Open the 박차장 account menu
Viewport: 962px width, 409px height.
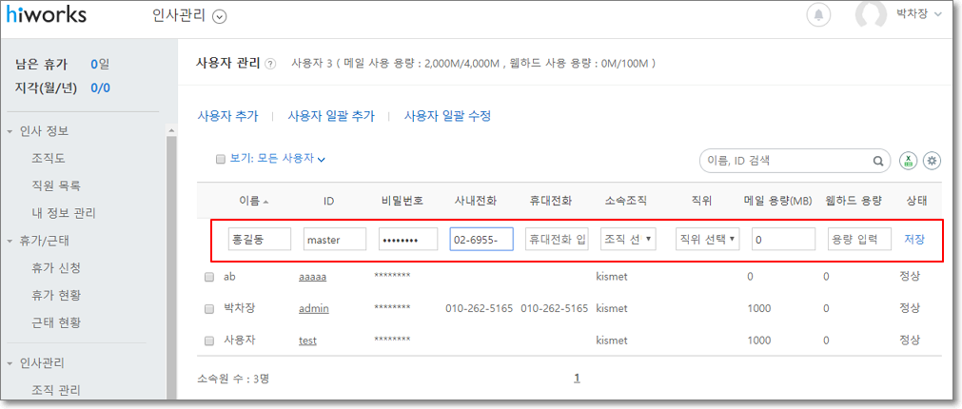click(x=918, y=14)
